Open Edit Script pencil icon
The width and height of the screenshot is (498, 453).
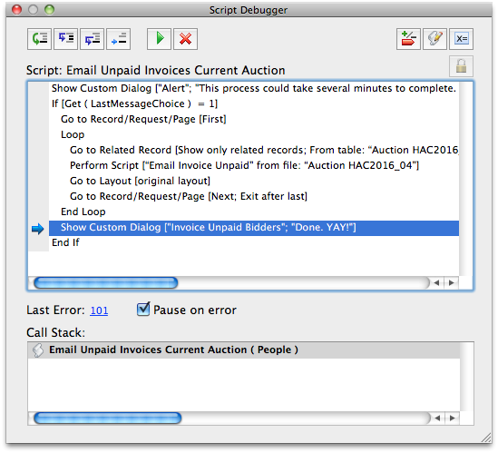tap(435, 39)
